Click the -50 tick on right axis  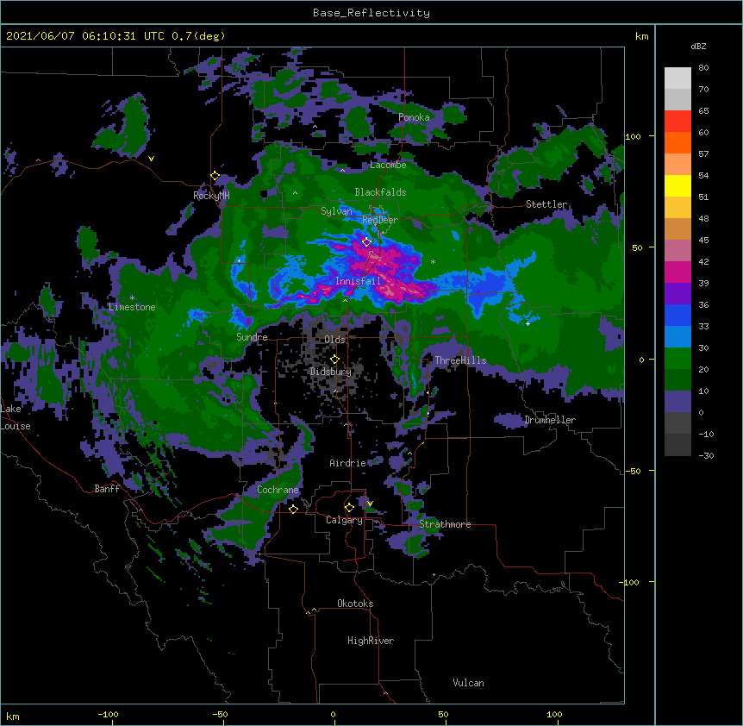click(x=633, y=471)
